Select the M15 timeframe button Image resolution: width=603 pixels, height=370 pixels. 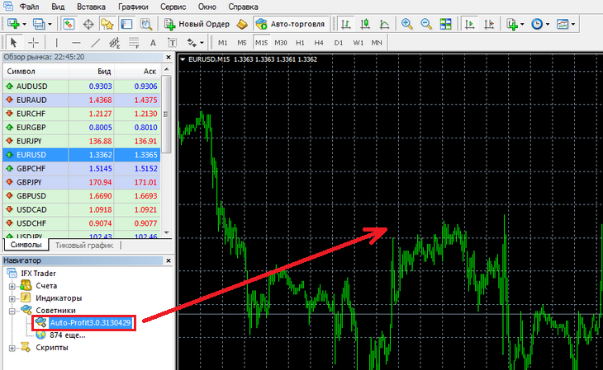click(x=262, y=43)
